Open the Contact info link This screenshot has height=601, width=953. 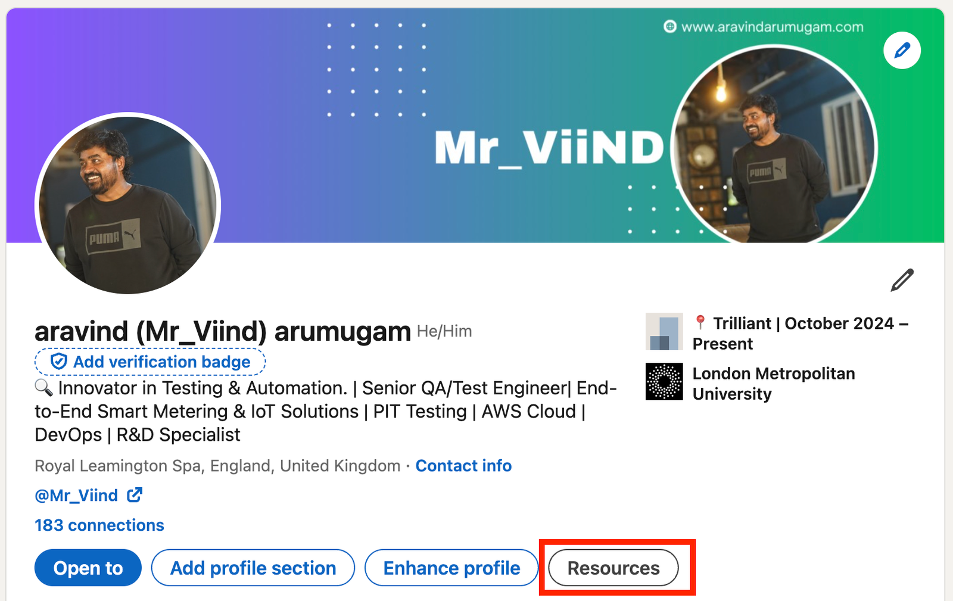[x=463, y=466]
